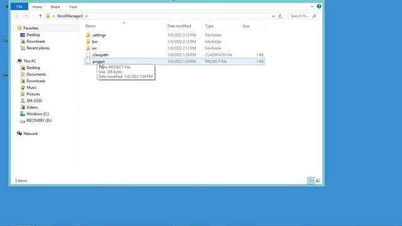Open the File ribbon tab
Viewport: 402px width, 226px height.
click(x=19, y=7)
